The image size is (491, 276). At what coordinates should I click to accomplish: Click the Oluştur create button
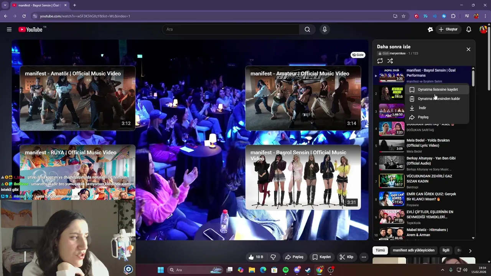tap(448, 30)
